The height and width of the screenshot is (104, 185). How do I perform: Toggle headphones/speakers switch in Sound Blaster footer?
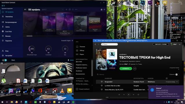tap(5, 60)
